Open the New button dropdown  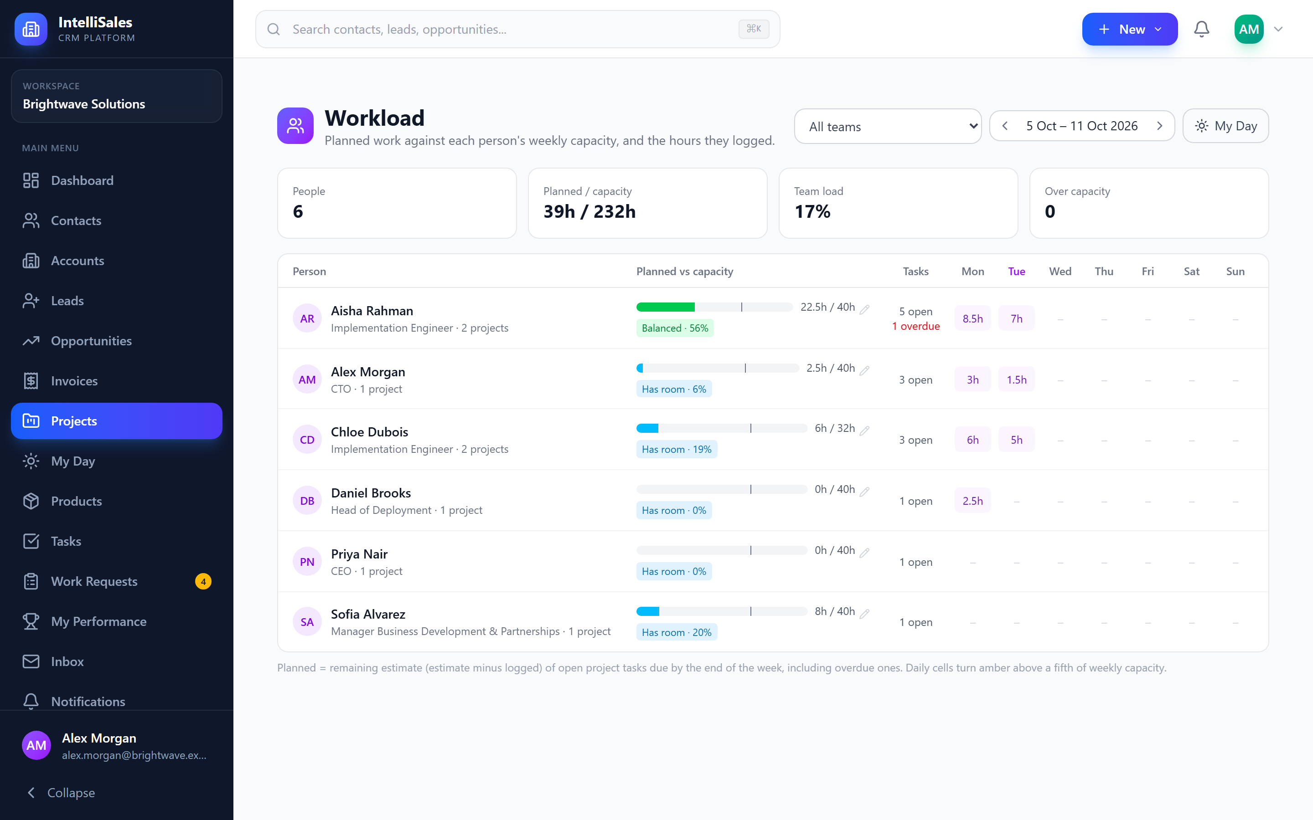[x=1130, y=29]
